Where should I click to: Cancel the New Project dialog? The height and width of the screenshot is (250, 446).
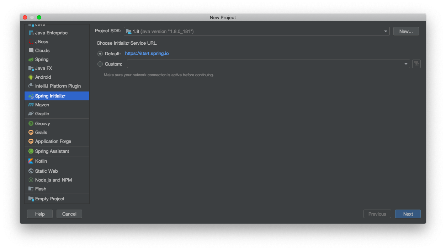tap(69, 214)
